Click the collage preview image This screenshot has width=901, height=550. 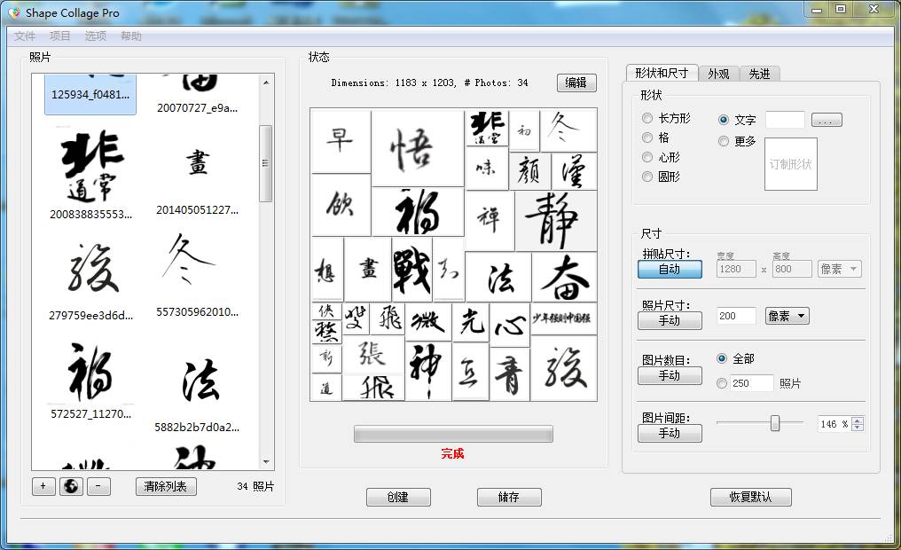pos(453,255)
